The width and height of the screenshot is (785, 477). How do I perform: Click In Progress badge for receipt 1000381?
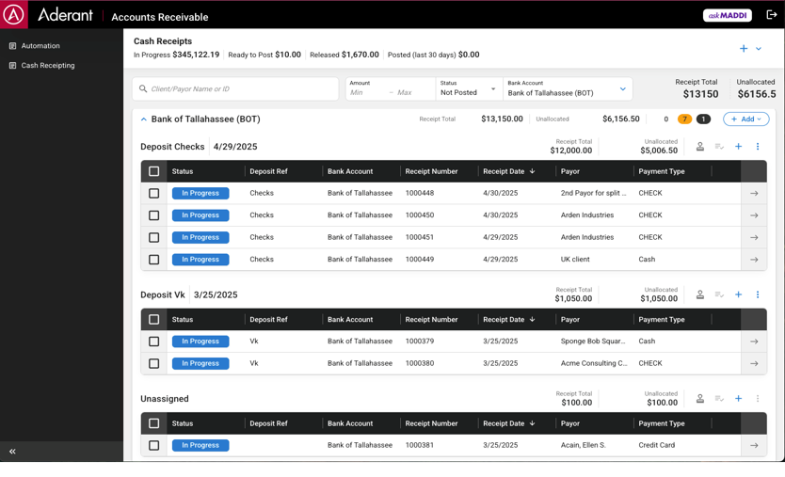(200, 445)
